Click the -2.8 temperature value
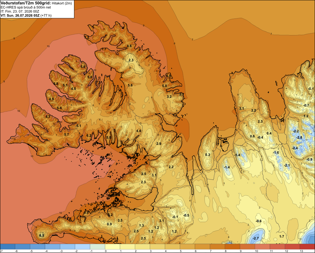Image resolution: width=315 pixels, height=253 pixels. pos(299,137)
